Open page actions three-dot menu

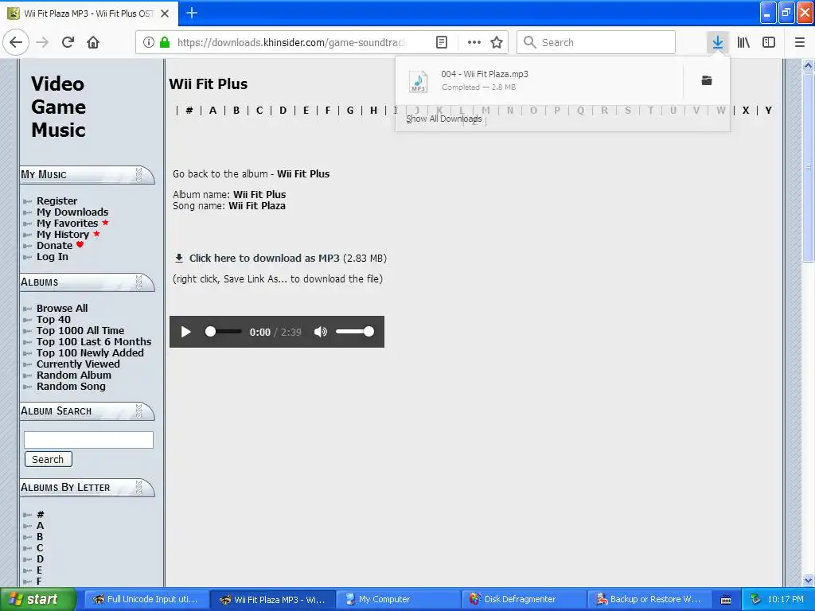coord(474,42)
